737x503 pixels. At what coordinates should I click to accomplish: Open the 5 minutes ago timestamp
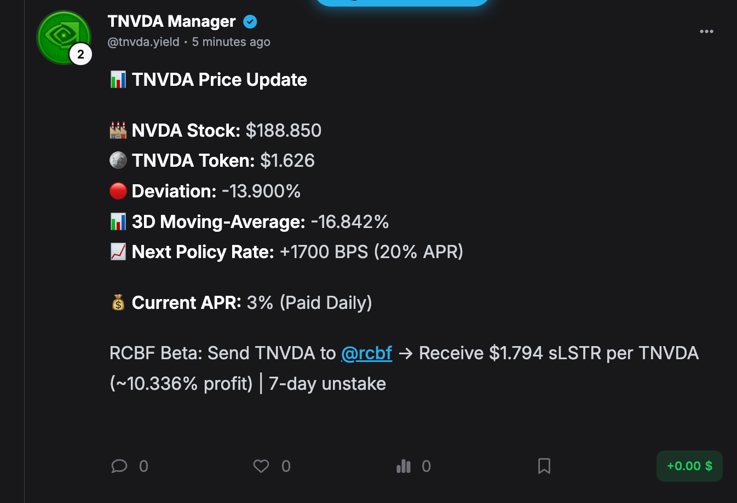(x=231, y=42)
